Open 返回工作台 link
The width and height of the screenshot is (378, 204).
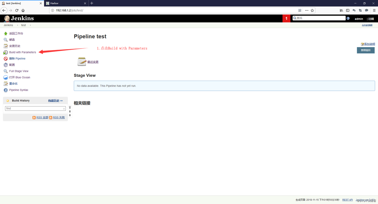tap(16, 34)
